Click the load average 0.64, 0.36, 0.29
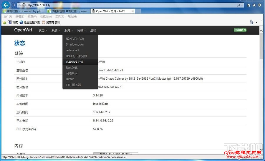This screenshot has width=265, height=161. tap(103, 121)
